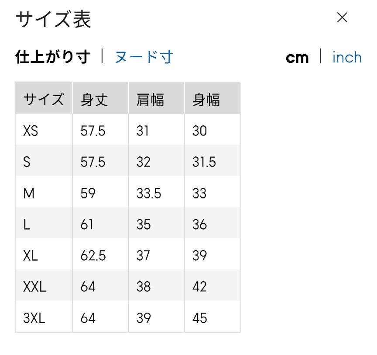The image size is (377, 355).
Task: Click the 31.5 body width cell
Action: [204, 162]
